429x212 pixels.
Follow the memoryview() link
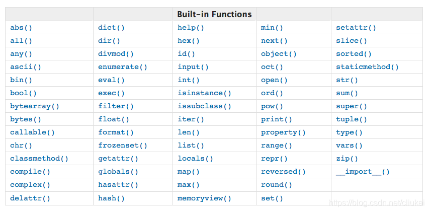(x=204, y=198)
